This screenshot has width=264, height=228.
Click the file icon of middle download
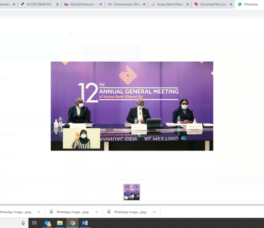click(x=51, y=212)
